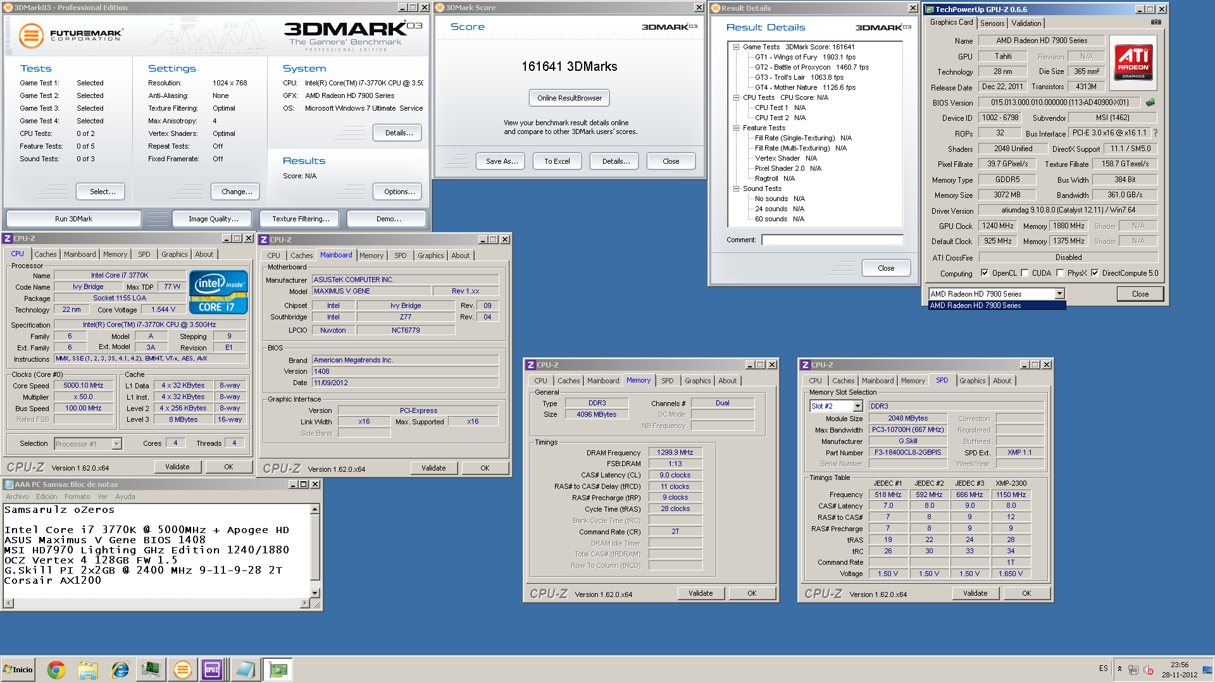Open the CPU-Z taskbar icon
Viewport: 1215px width, 683px height.
click(211, 669)
